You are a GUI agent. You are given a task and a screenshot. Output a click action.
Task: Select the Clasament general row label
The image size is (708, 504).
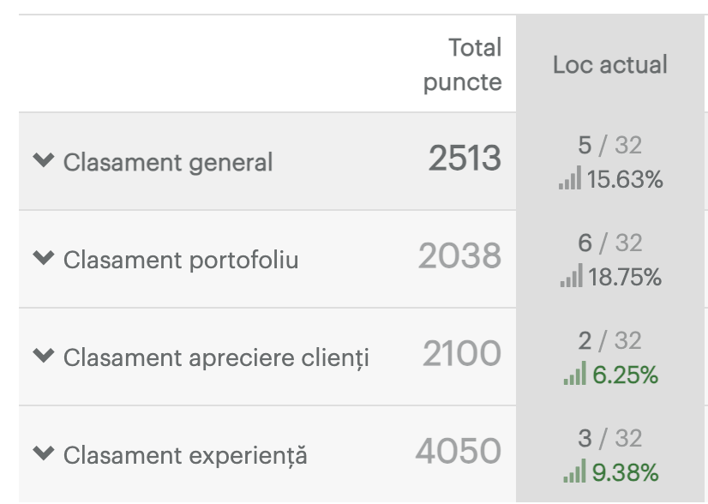pyautogui.click(x=168, y=163)
